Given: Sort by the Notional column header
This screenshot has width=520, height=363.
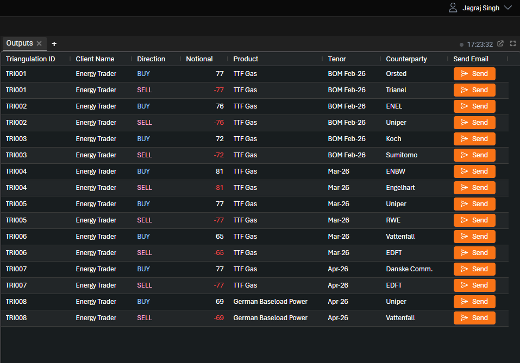Looking at the screenshot, I should click(199, 59).
